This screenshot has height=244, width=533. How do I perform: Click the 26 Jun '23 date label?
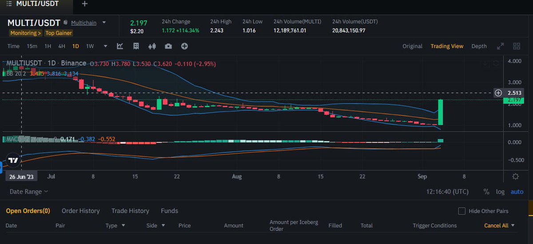click(x=22, y=176)
